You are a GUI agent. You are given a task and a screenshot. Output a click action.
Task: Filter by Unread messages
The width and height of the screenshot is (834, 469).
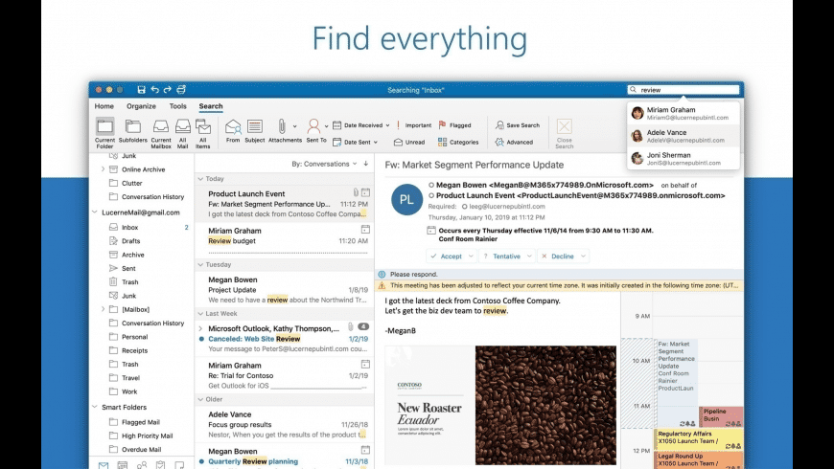click(x=409, y=143)
